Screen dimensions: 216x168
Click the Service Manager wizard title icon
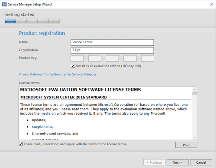pyautogui.click(x=4, y=4)
